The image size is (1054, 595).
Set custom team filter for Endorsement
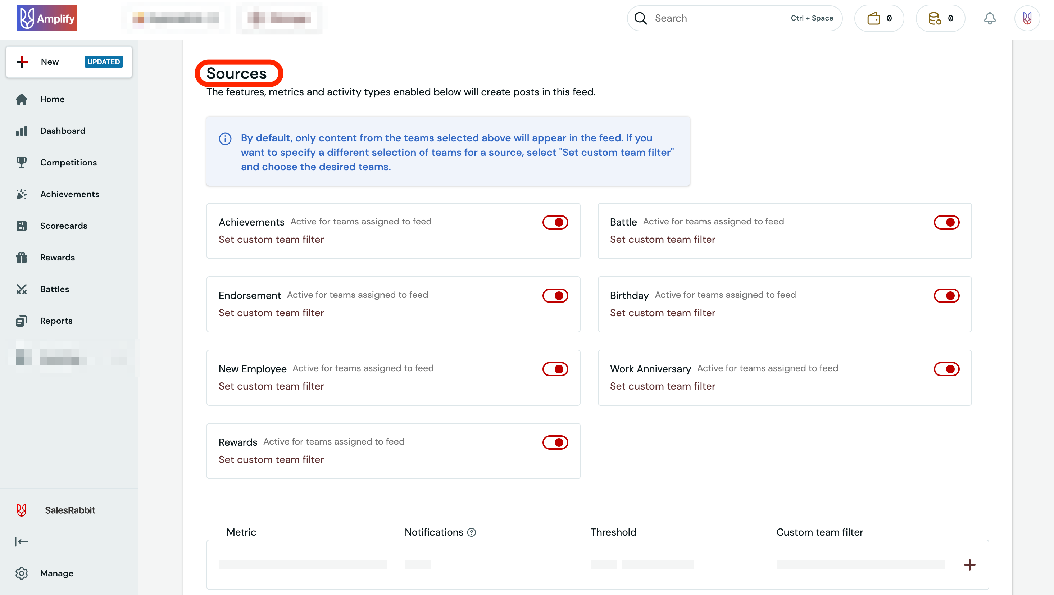pyautogui.click(x=271, y=313)
